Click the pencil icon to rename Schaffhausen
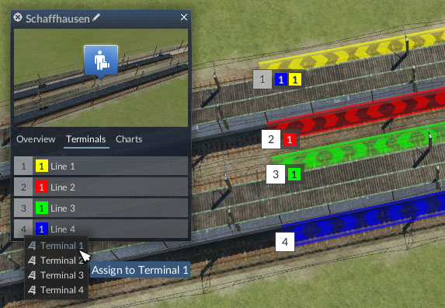 [x=96, y=18]
